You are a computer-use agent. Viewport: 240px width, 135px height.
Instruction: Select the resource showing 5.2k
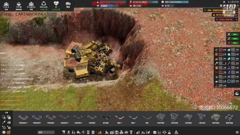pyautogui.click(x=220, y=54)
